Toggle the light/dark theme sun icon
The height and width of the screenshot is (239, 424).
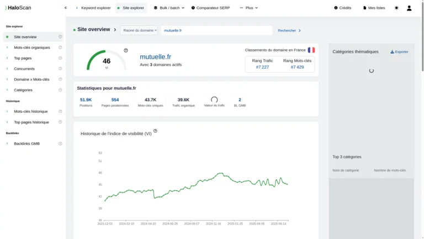coord(396,8)
